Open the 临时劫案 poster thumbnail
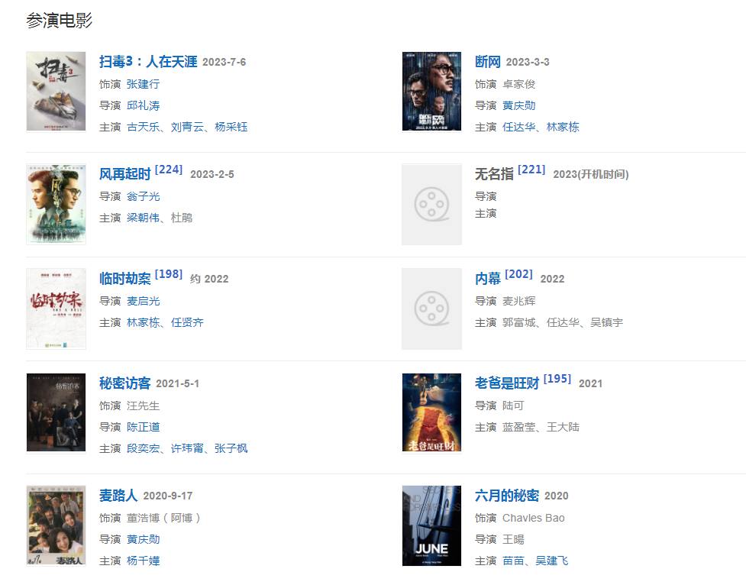This screenshot has height=585, width=746. (56, 309)
